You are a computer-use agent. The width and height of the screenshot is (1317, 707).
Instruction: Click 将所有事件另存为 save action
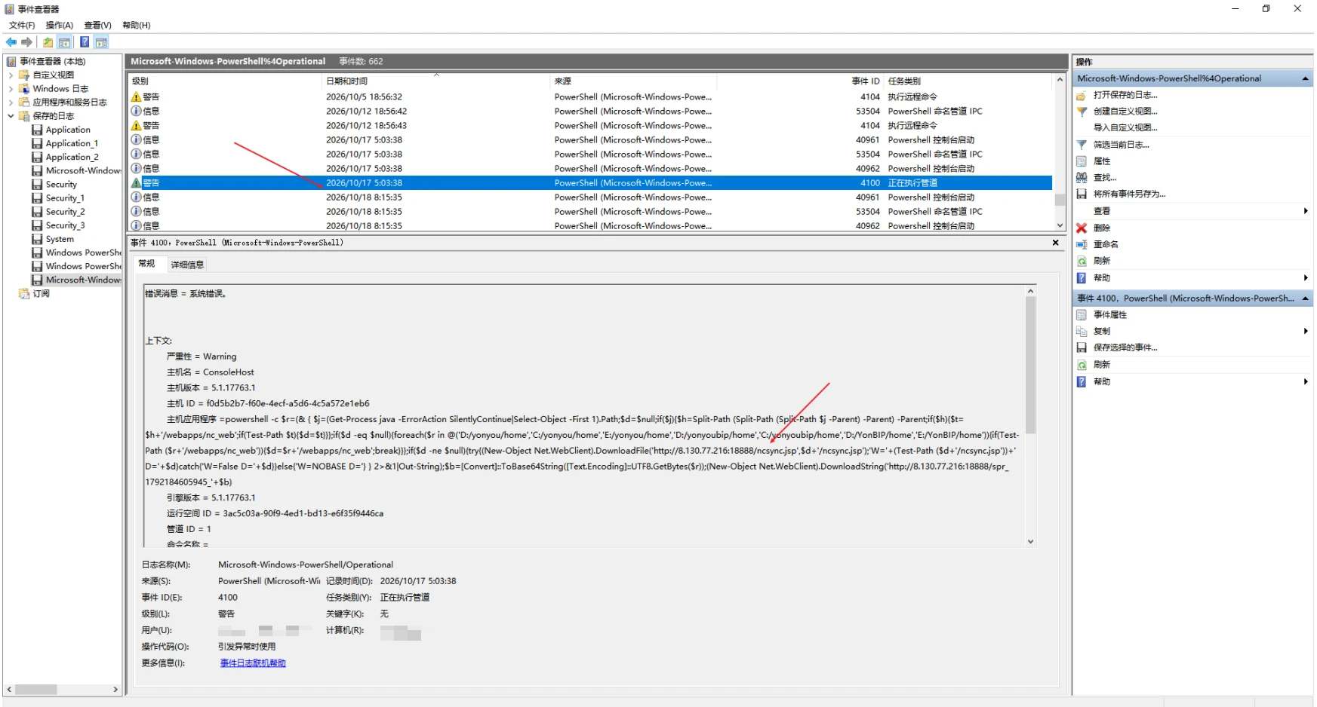click(1129, 194)
